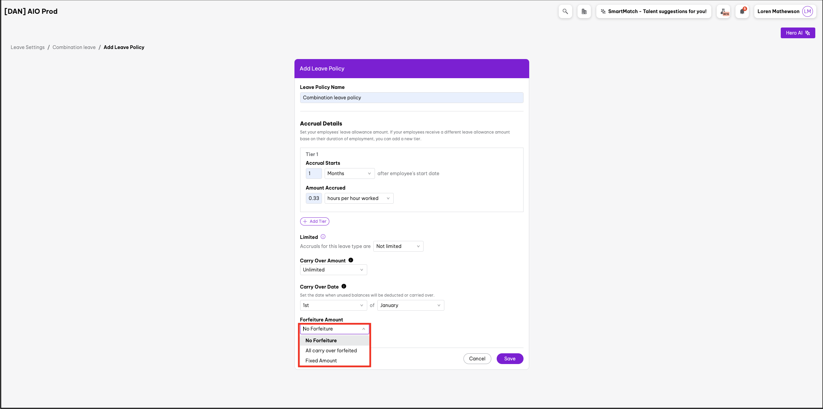Open the January month dropdown
This screenshot has height=409, width=823.
coord(410,305)
